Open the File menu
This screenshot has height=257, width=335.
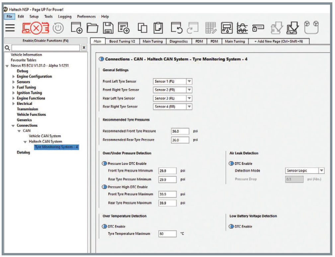[x=9, y=17]
